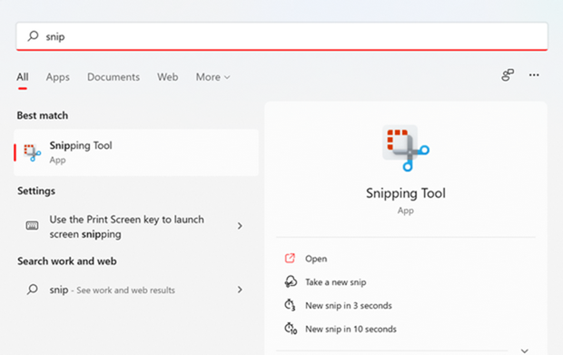Click the 3-second timer icon

pyautogui.click(x=290, y=305)
